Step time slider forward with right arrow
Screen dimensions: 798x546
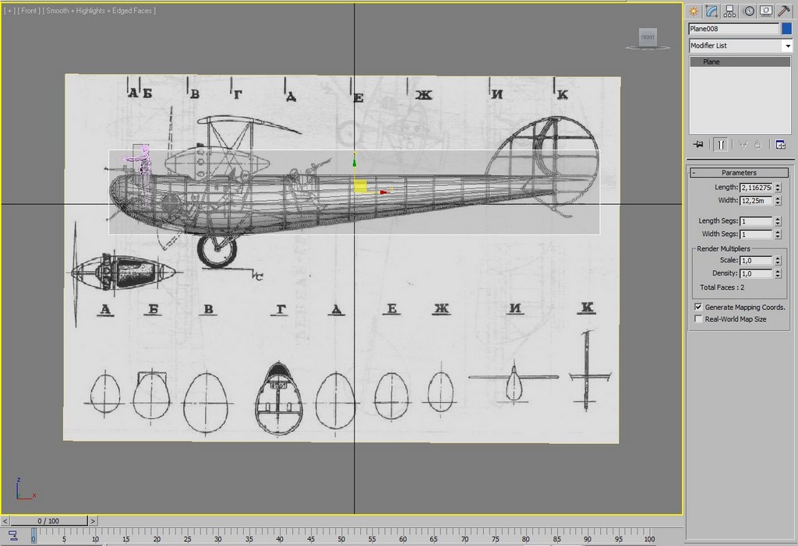click(x=93, y=521)
